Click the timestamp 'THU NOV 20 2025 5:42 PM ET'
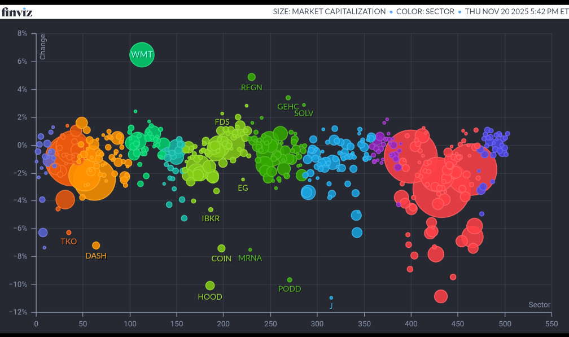This screenshot has height=337, width=569. (x=517, y=12)
